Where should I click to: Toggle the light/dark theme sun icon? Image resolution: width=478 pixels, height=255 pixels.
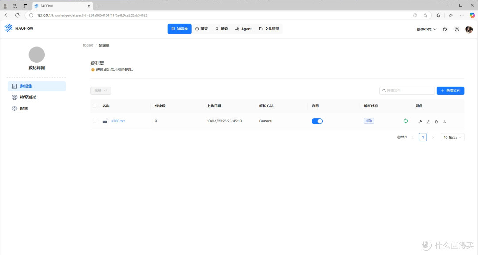[457, 30]
